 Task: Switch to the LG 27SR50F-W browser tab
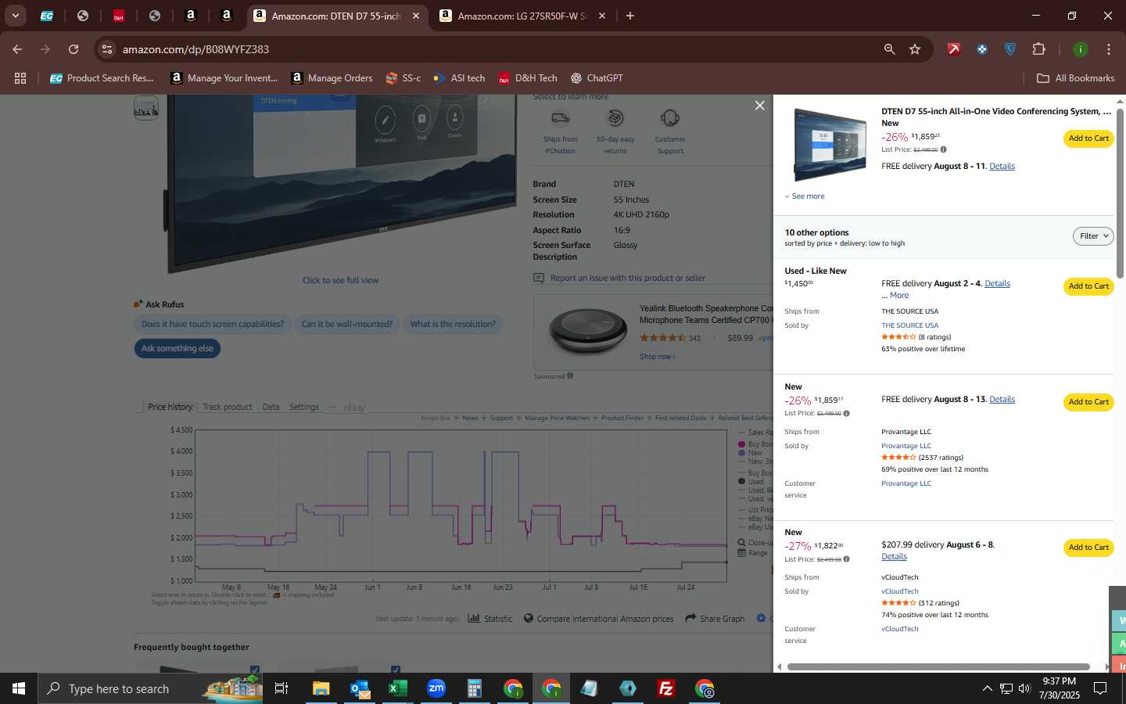click(x=522, y=16)
